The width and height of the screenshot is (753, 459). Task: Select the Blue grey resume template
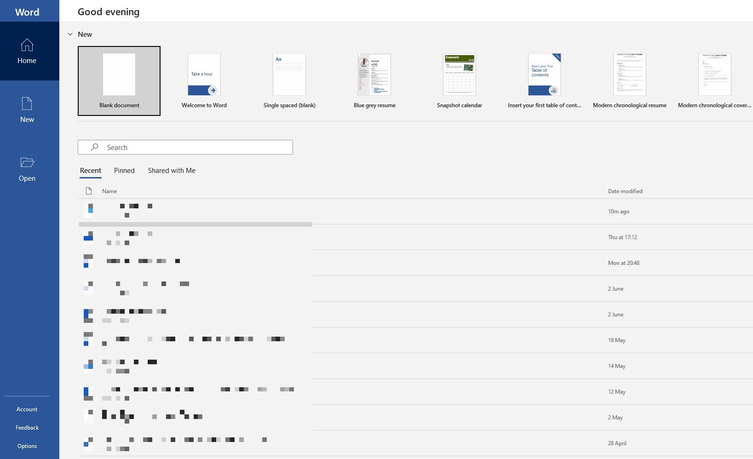coord(374,75)
